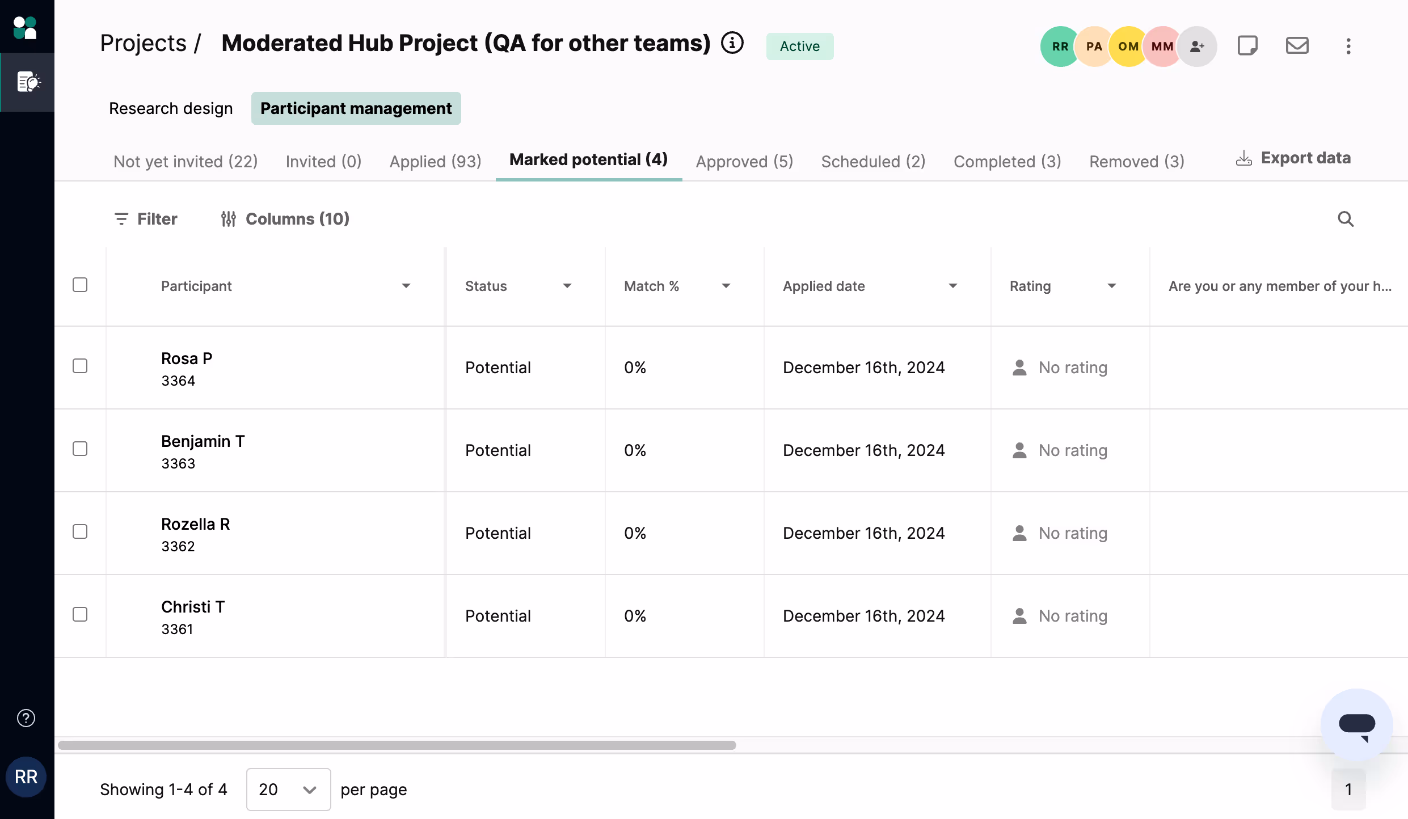Select Benjamin T's row checkbox
The width and height of the screenshot is (1408, 819).
click(x=80, y=449)
